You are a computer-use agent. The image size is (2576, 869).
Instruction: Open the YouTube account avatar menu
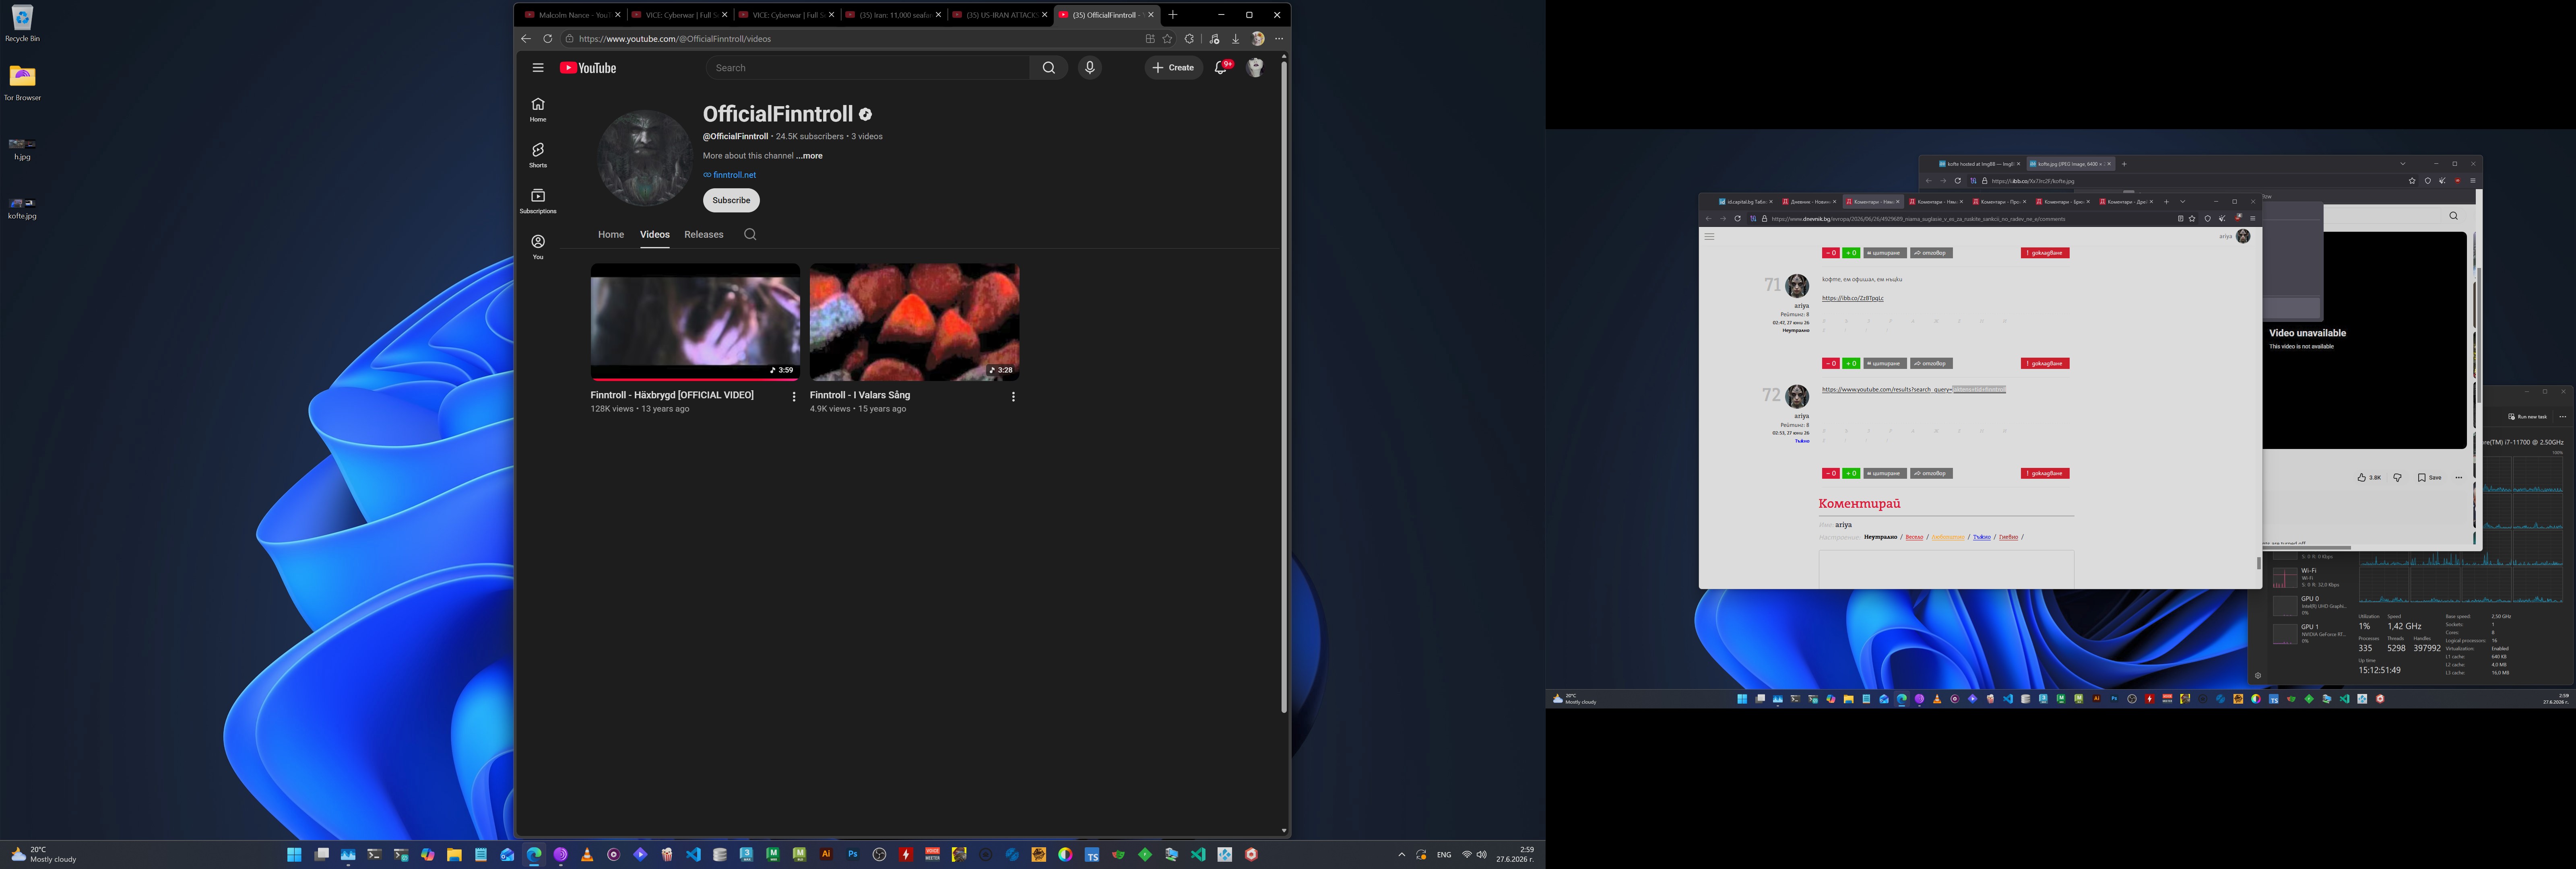point(1255,68)
